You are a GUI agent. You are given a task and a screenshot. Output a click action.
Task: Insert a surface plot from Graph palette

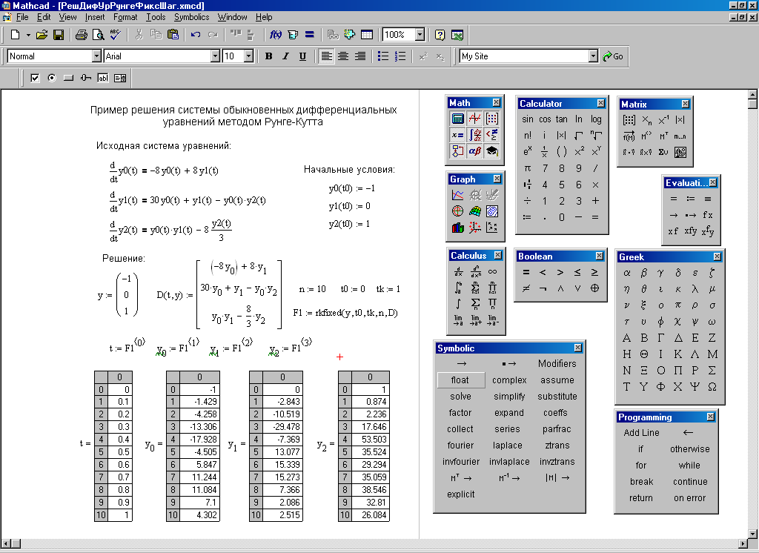(475, 211)
